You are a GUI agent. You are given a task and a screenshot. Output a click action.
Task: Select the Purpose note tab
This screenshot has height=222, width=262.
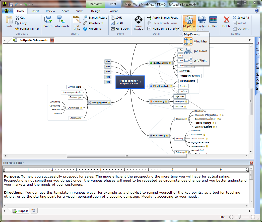[x=21, y=211]
